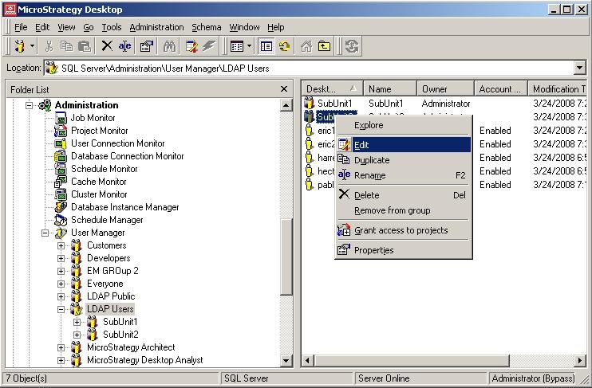Click the Home icon in toolbar
This screenshot has width=592, height=388.
click(306, 47)
